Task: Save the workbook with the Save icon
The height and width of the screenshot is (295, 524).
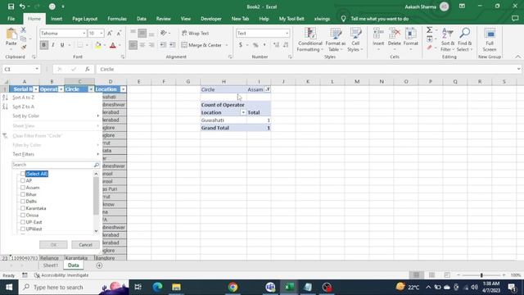Action: (x=11, y=7)
